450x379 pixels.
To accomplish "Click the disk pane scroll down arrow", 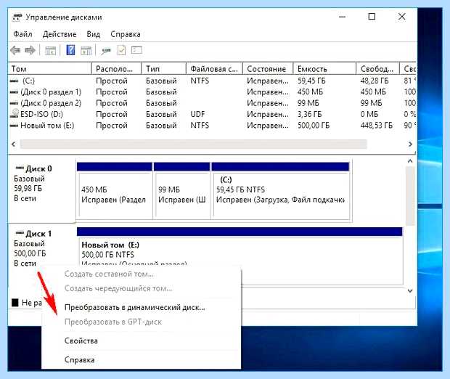I will point(410,290).
